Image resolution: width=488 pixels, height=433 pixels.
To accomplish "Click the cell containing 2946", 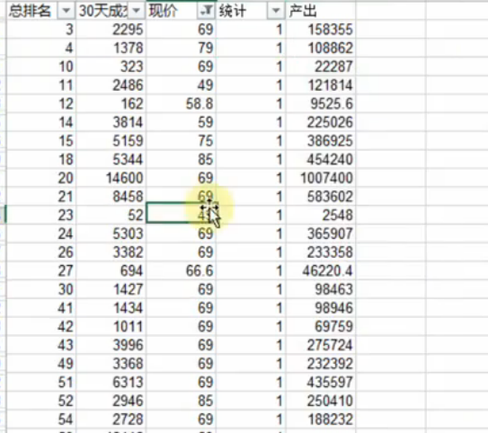I will (x=111, y=401).
